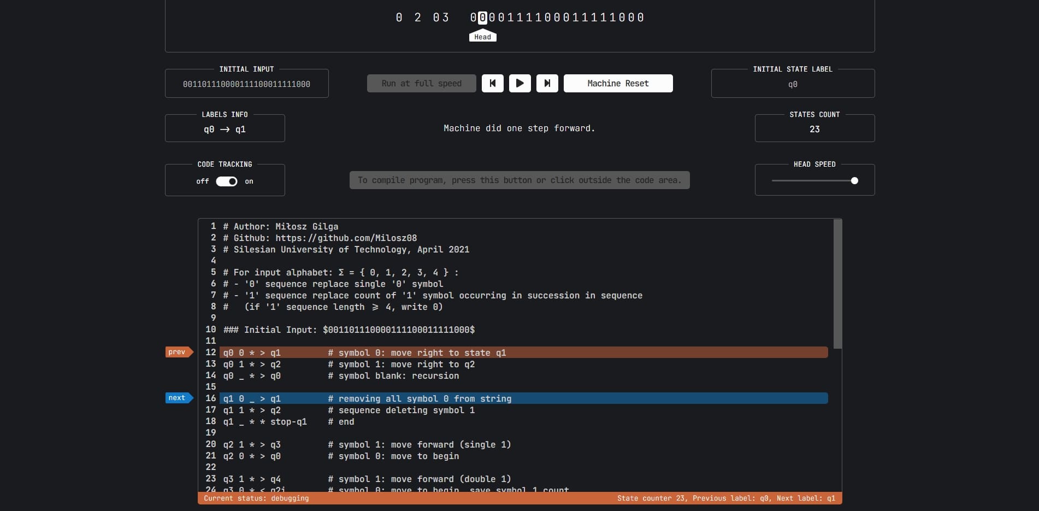The image size is (1039, 511).
Task: Click the 'Current status: debugging' status text
Action: tap(256, 498)
